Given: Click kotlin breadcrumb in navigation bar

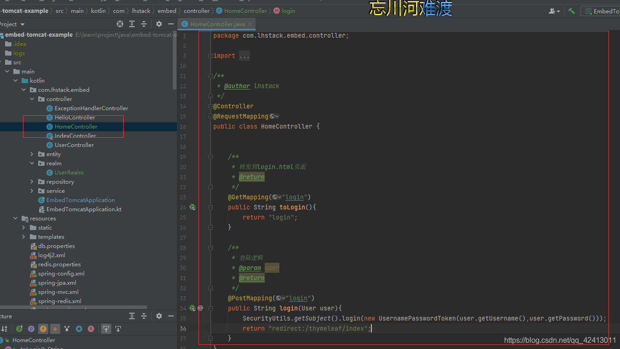Looking at the screenshot, I should click(98, 11).
